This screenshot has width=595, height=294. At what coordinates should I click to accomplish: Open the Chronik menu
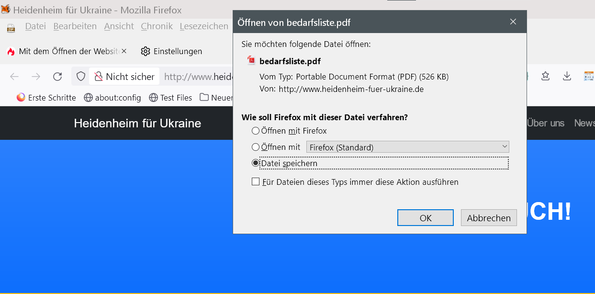pyautogui.click(x=157, y=26)
